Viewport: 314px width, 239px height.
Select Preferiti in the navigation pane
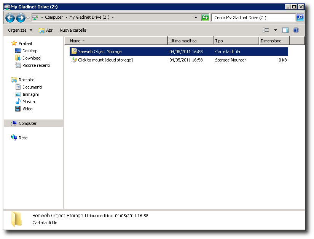coord(26,44)
